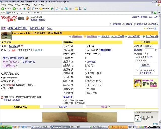Open the bid record link beside bid count
Screen dimensions: 161x129
(x=91, y=62)
